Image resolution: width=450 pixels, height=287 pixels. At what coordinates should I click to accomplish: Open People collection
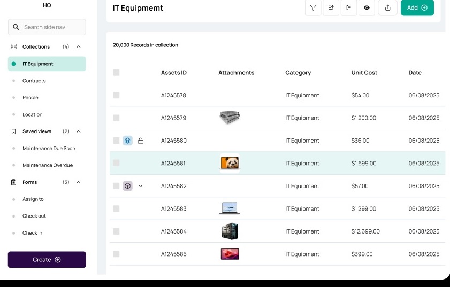(30, 97)
